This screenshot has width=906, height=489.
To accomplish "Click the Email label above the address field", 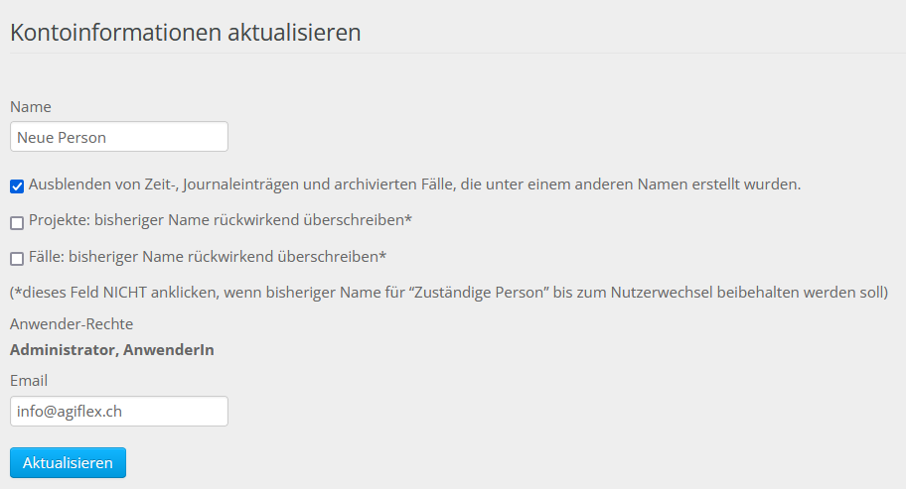I will click(x=29, y=381).
